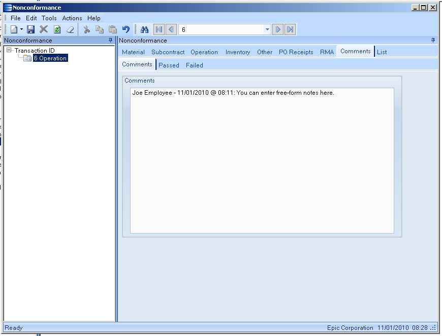Open the transaction ID dropdown arrow
Screen dimensions: 442x336
point(267,29)
